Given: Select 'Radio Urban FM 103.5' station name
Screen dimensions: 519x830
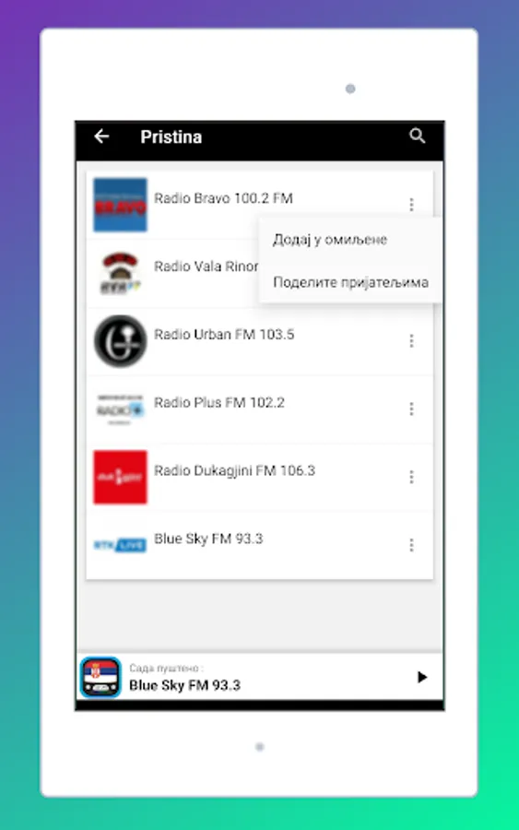Looking at the screenshot, I should click(x=224, y=335).
